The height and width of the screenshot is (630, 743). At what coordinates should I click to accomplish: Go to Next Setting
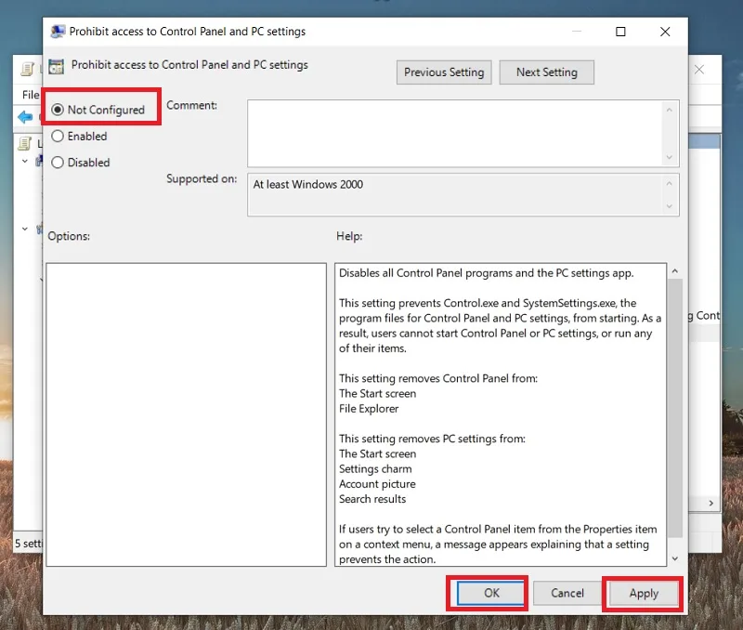click(x=546, y=72)
